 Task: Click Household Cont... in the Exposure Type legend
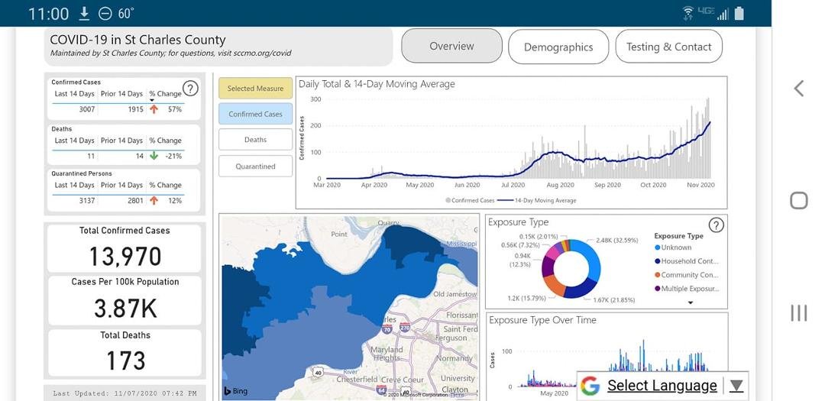tap(687, 261)
